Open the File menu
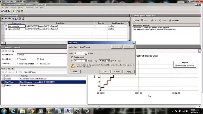 click(2, 8)
